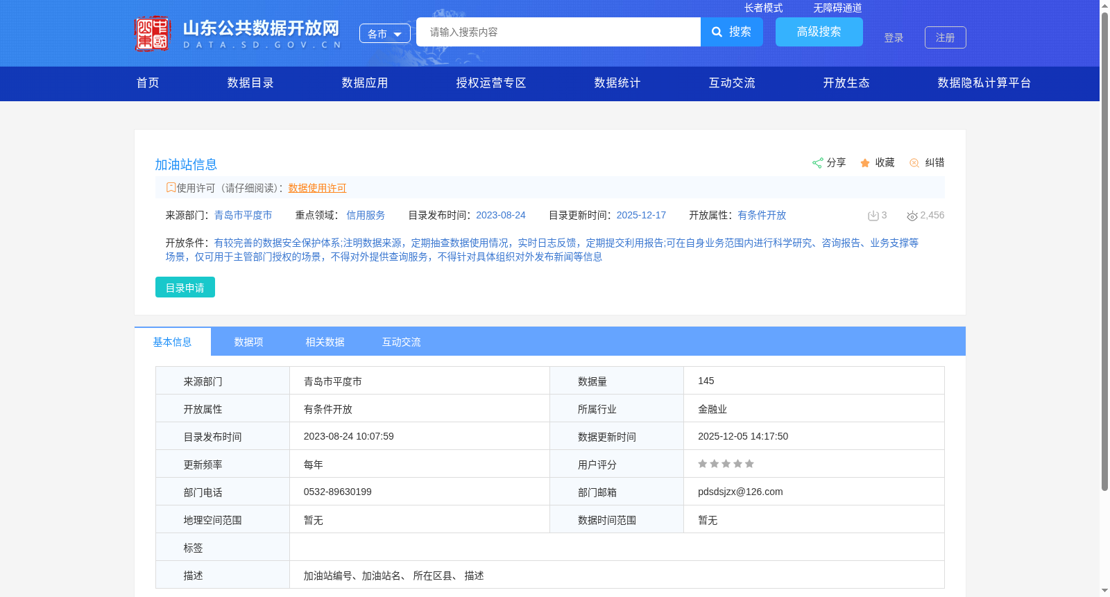Open the 数据应用 menu
This screenshot has width=1110, height=597.
point(365,83)
